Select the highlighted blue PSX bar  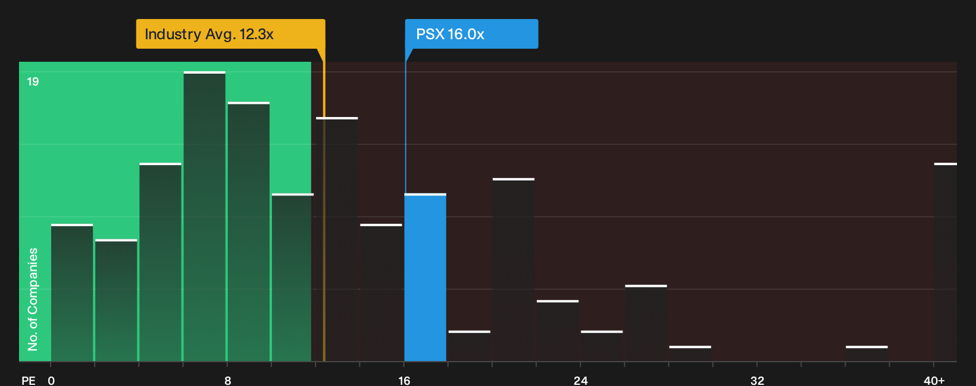[x=426, y=277]
